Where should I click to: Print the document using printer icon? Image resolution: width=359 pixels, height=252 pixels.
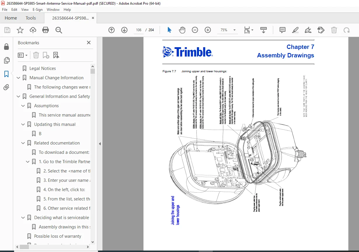[x=46, y=30]
